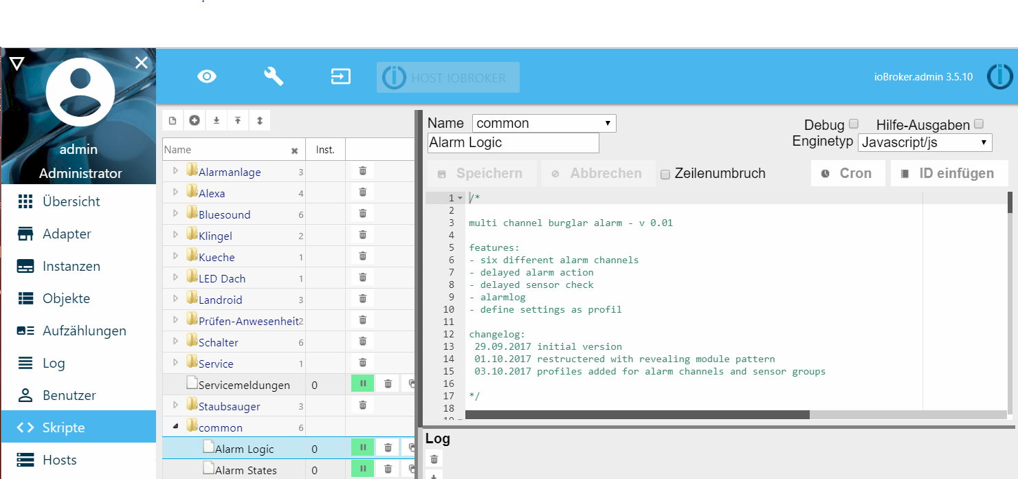Click the logout arrow icon in header
Image resolution: width=1018 pixels, height=479 pixels.
pyautogui.click(x=341, y=76)
